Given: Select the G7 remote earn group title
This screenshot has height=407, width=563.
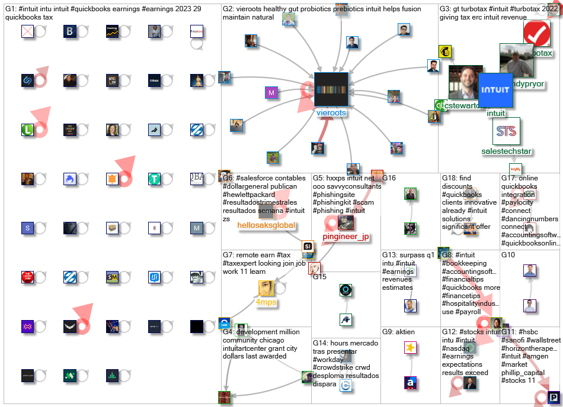Looking at the screenshot, I should (x=264, y=263).
